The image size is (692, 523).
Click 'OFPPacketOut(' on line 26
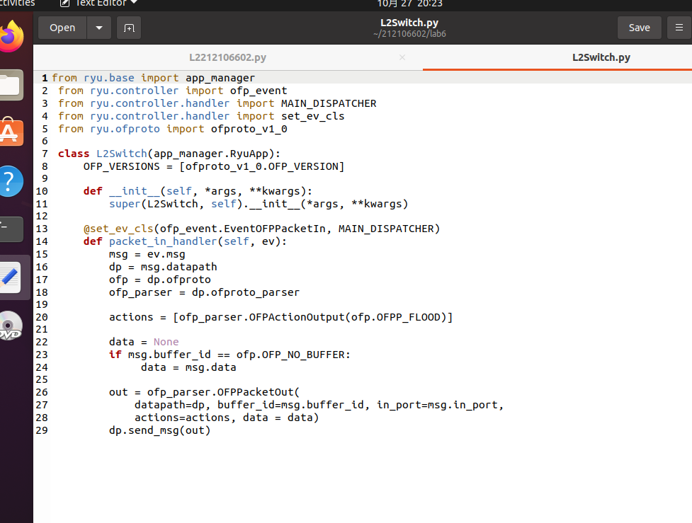click(x=259, y=393)
